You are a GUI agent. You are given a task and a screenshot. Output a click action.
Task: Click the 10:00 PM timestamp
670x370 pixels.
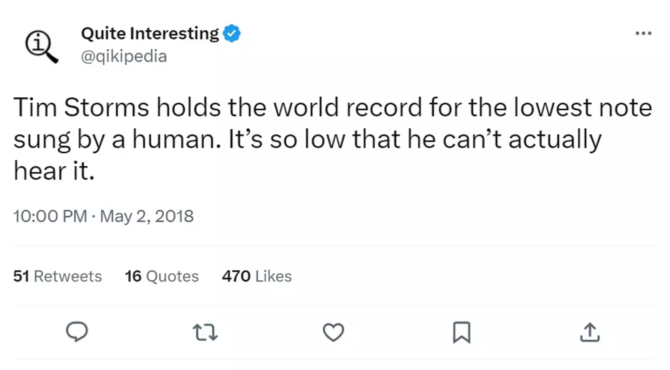pos(50,216)
